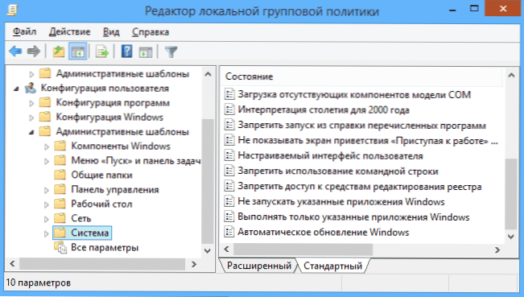Select the 'Сеть' tree item
The height and width of the screenshot is (297, 524).
click(x=80, y=218)
